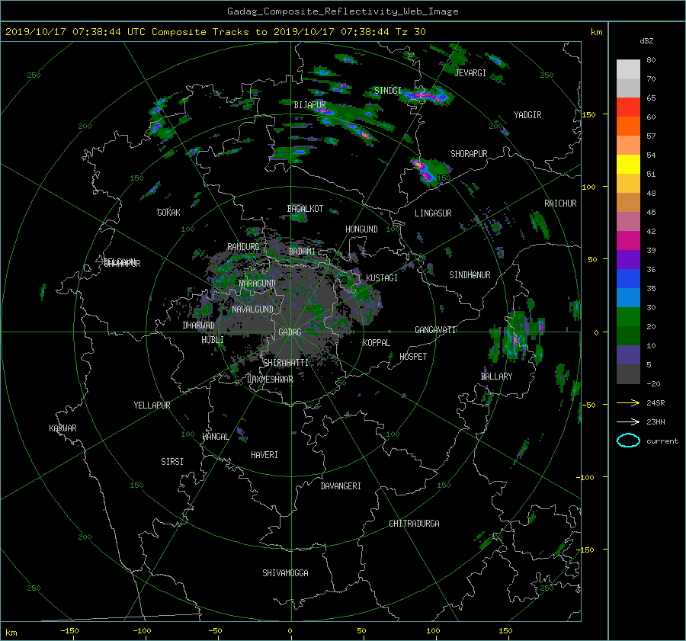This screenshot has height=641, width=686.
Task: Click the NAVALGUND city label
Action: coord(252,309)
